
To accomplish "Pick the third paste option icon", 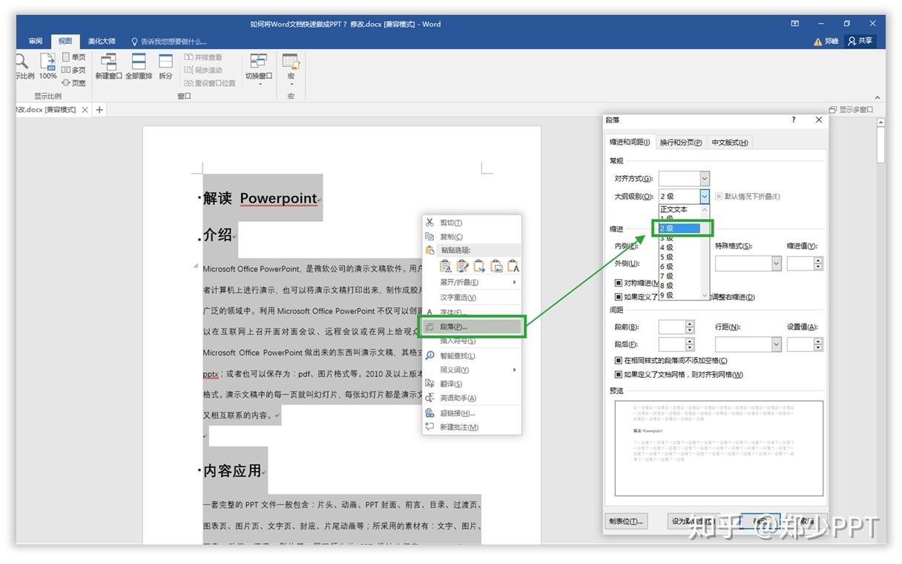I will click(x=480, y=266).
